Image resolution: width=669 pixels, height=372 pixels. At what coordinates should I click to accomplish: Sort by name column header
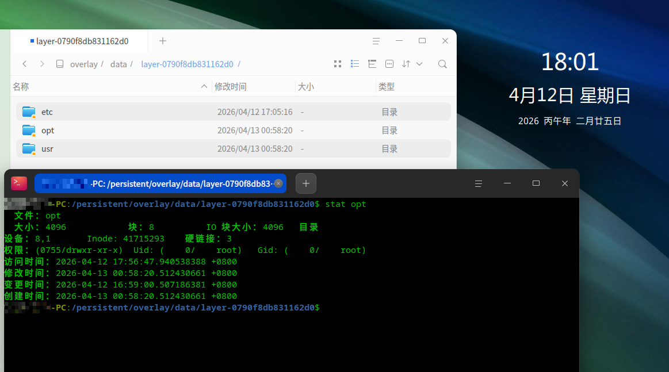[x=110, y=87]
